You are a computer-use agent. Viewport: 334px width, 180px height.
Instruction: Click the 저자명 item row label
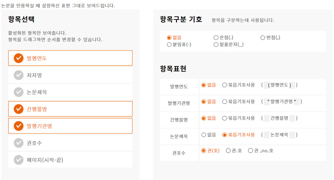point(34,75)
